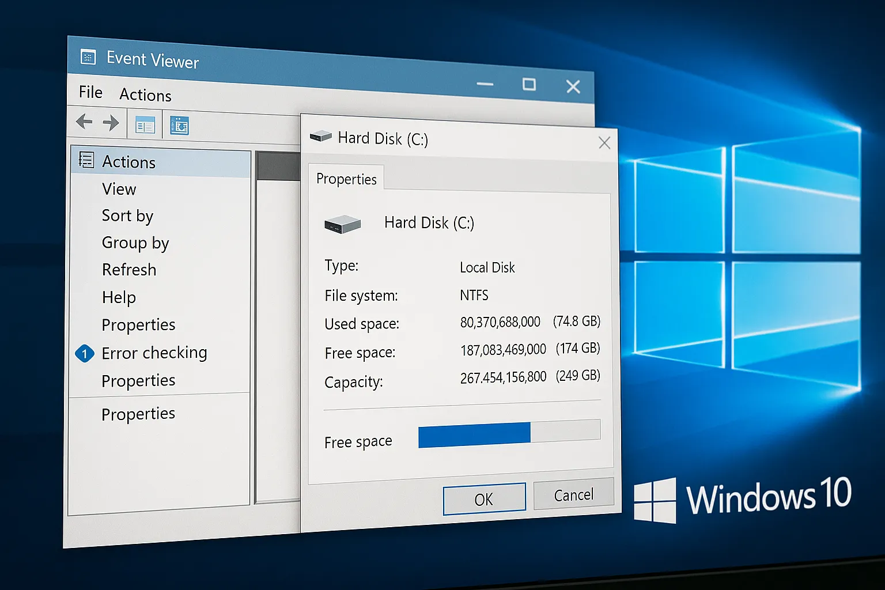Select the bottom Properties entry below the divider
The height and width of the screenshot is (590, 885).
(x=138, y=414)
